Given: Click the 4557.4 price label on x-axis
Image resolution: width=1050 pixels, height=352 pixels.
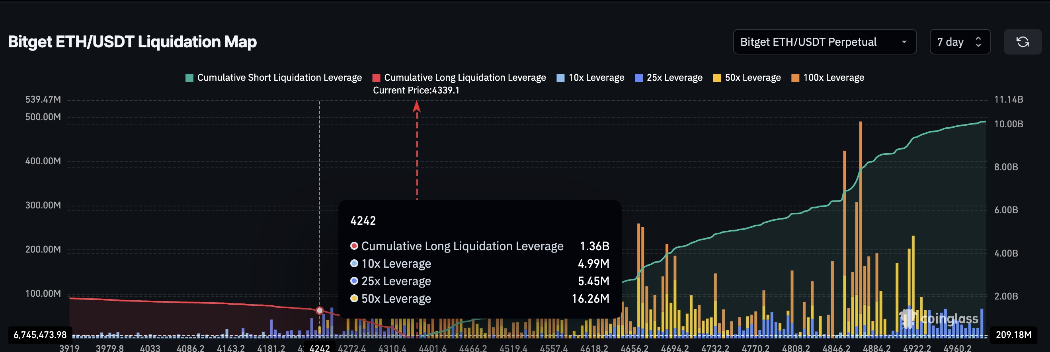Looking at the screenshot, I should (554, 348).
